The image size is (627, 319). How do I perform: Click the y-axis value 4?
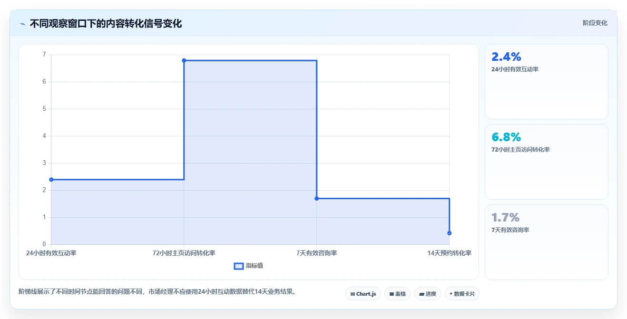click(44, 136)
